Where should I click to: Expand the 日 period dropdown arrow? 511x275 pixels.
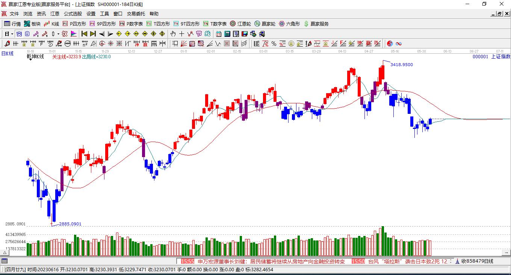[12, 34]
